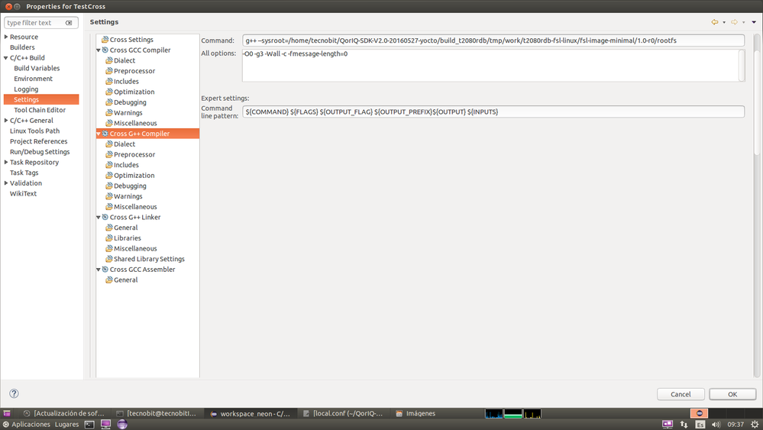763x430 pixels.
Task: Select Debugging under Cross GCC Compiler
Action: pyautogui.click(x=126, y=102)
